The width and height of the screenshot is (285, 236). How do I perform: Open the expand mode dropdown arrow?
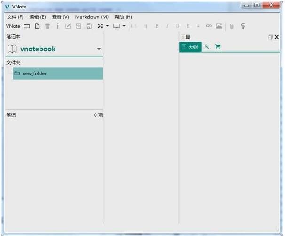(x=107, y=26)
